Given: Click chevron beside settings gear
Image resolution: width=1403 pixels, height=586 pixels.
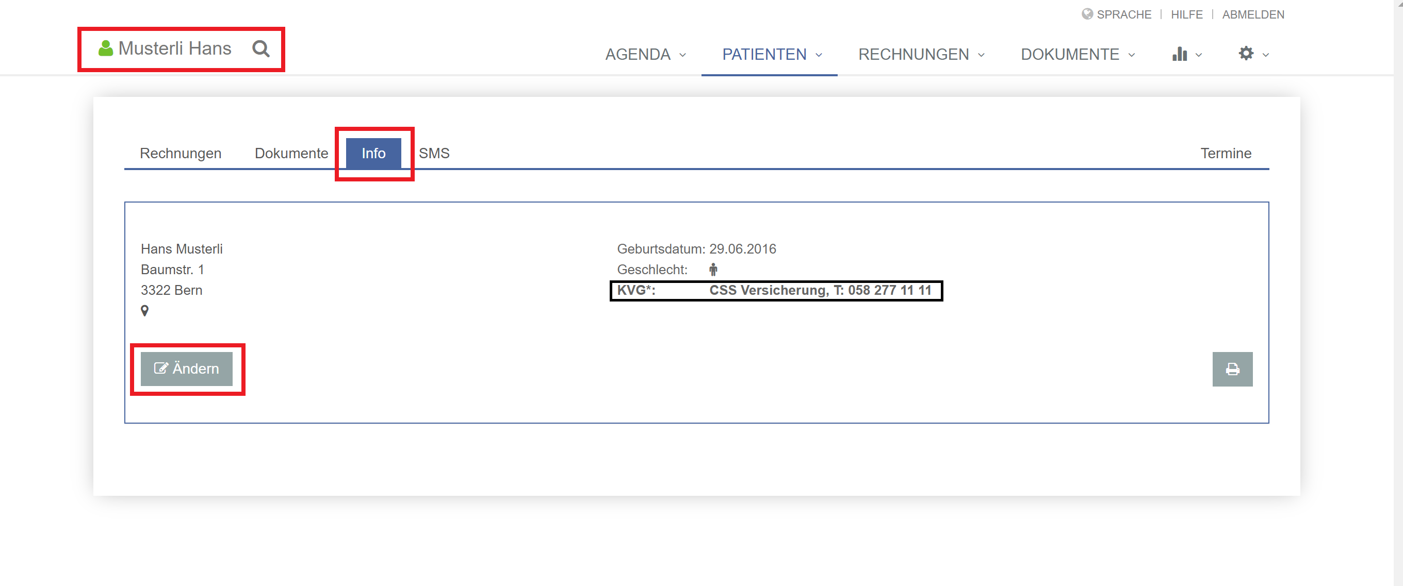Looking at the screenshot, I should (x=1265, y=55).
